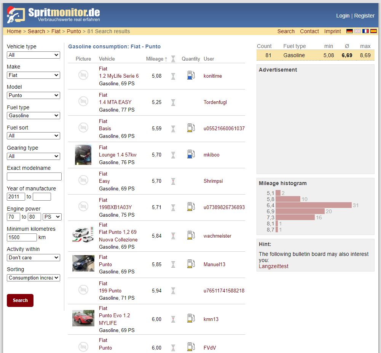Click fuel pump icon in u07389826736893 row

point(191,207)
